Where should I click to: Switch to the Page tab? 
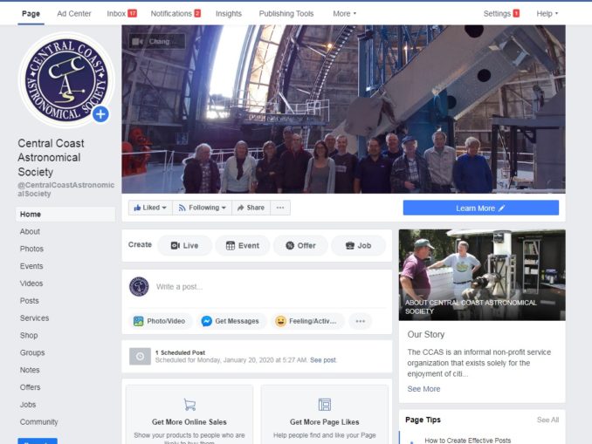point(31,14)
